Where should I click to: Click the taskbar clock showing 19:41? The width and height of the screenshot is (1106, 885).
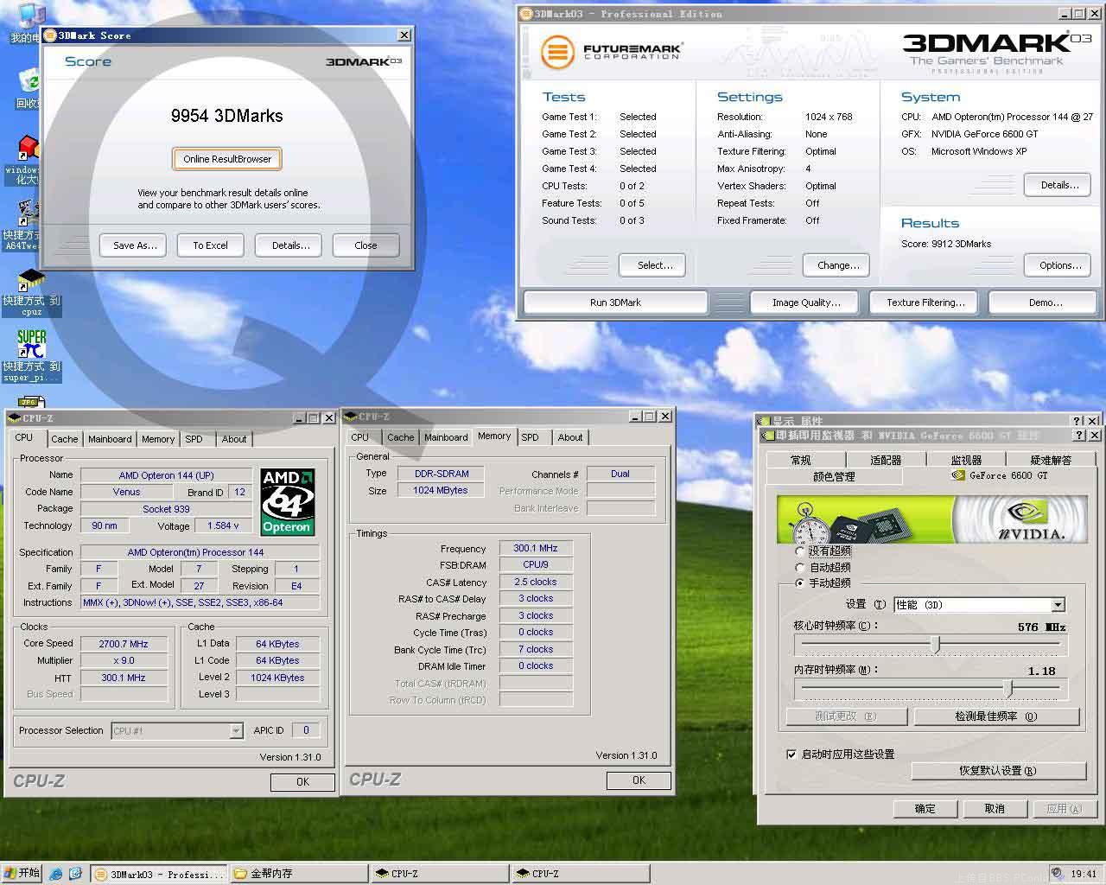tap(1084, 874)
